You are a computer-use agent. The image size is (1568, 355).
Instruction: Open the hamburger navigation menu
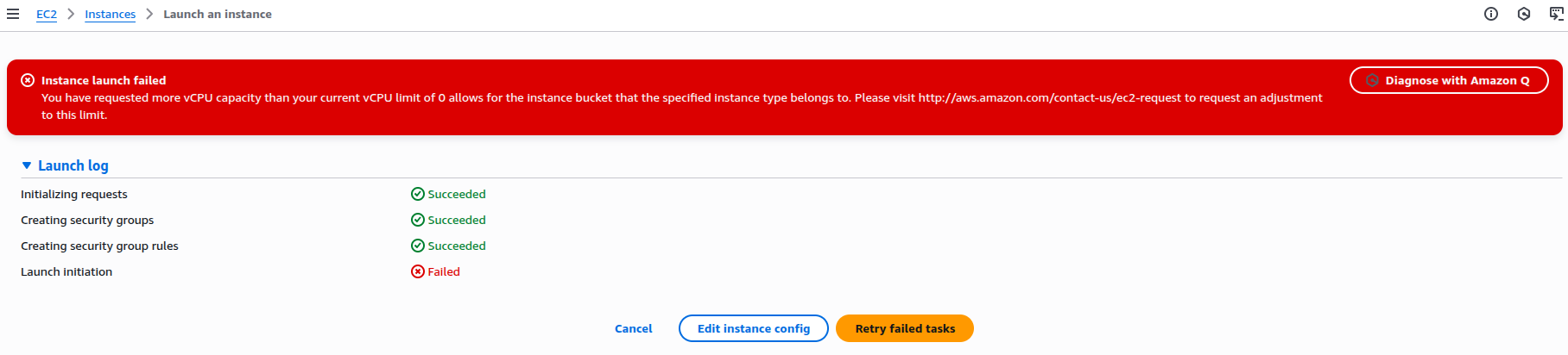point(13,14)
